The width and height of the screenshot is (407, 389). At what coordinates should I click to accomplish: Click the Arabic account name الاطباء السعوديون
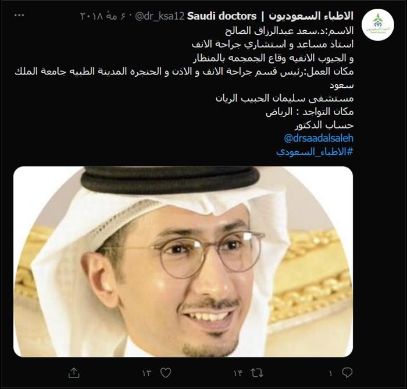pos(311,16)
